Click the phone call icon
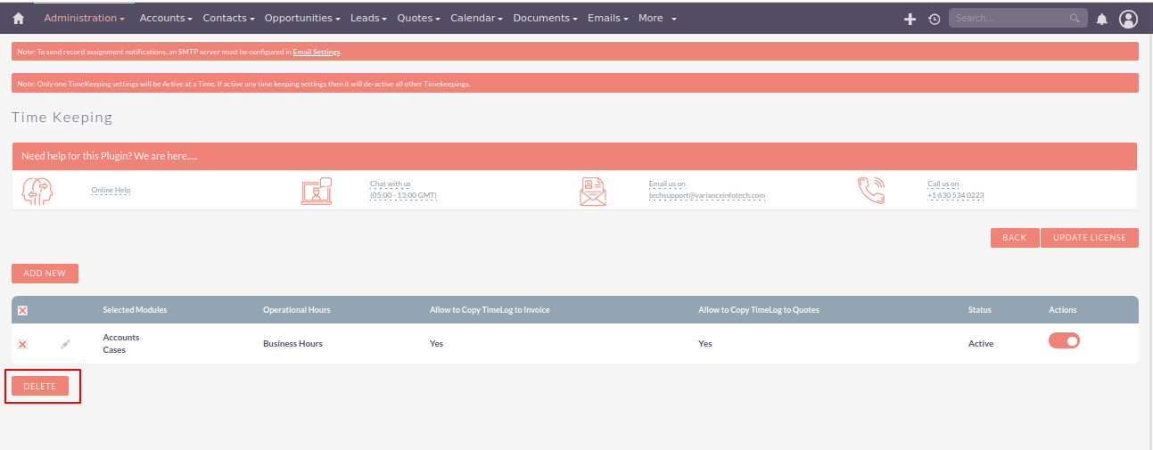1153x450 pixels. 870,191
